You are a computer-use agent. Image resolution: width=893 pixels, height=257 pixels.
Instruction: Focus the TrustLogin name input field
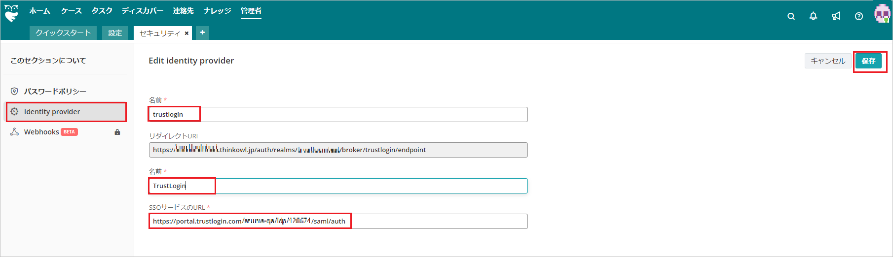[x=338, y=186]
